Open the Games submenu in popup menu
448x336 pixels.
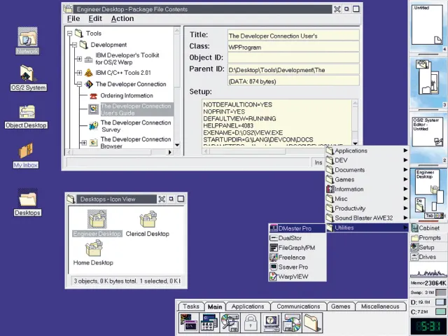(x=367, y=179)
